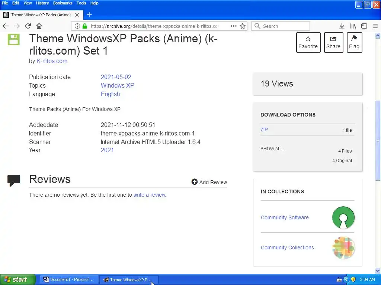The width and height of the screenshot is (381, 285).
Task: Open the Tools menu
Action: [81, 3]
